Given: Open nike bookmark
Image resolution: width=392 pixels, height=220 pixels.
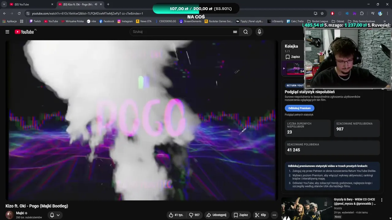Looking at the screenshot, I should click(91, 21).
